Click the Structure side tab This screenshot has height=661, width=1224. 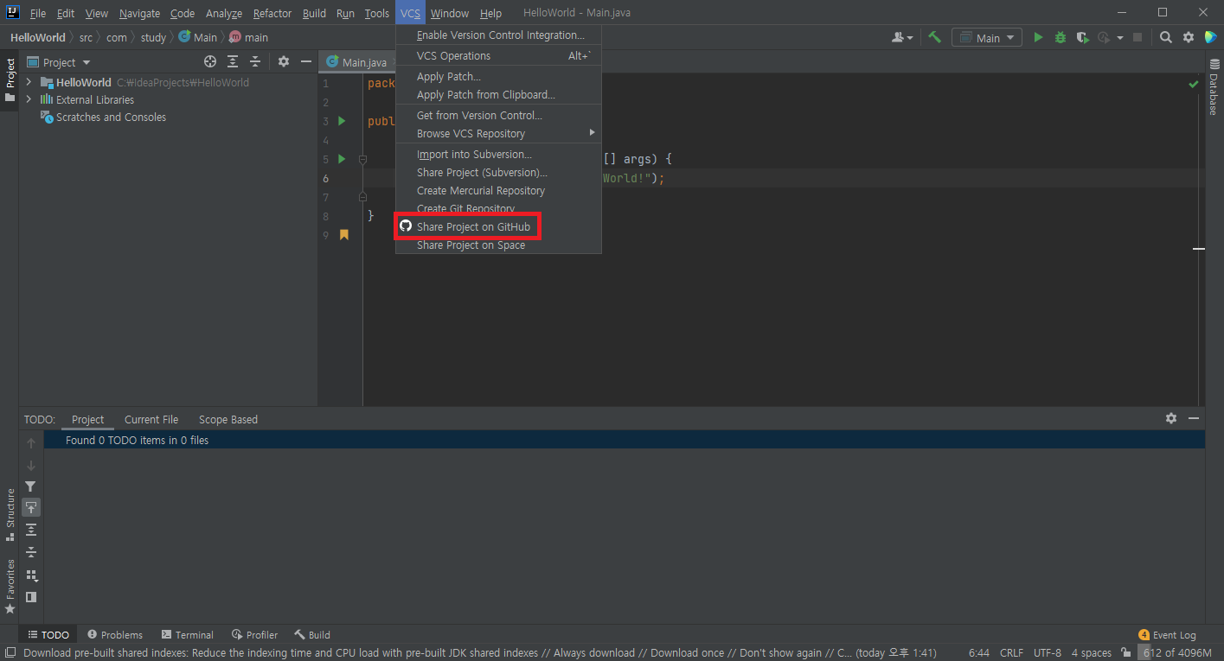pos(10,514)
